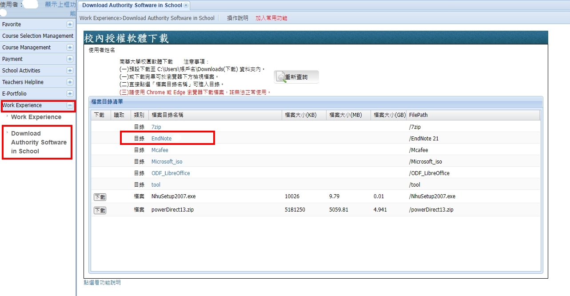This screenshot has width=570, height=296.
Task: Expand the Course Management section plus icon
Action: [x=70, y=48]
